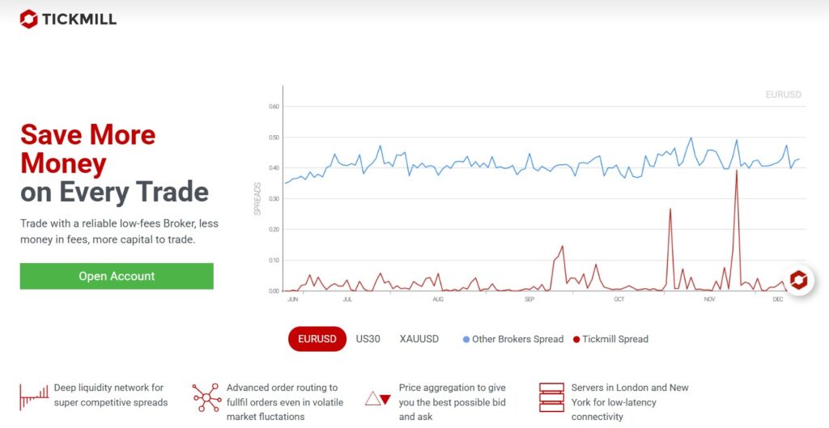Click the 0.20 spread axis value

click(x=274, y=229)
